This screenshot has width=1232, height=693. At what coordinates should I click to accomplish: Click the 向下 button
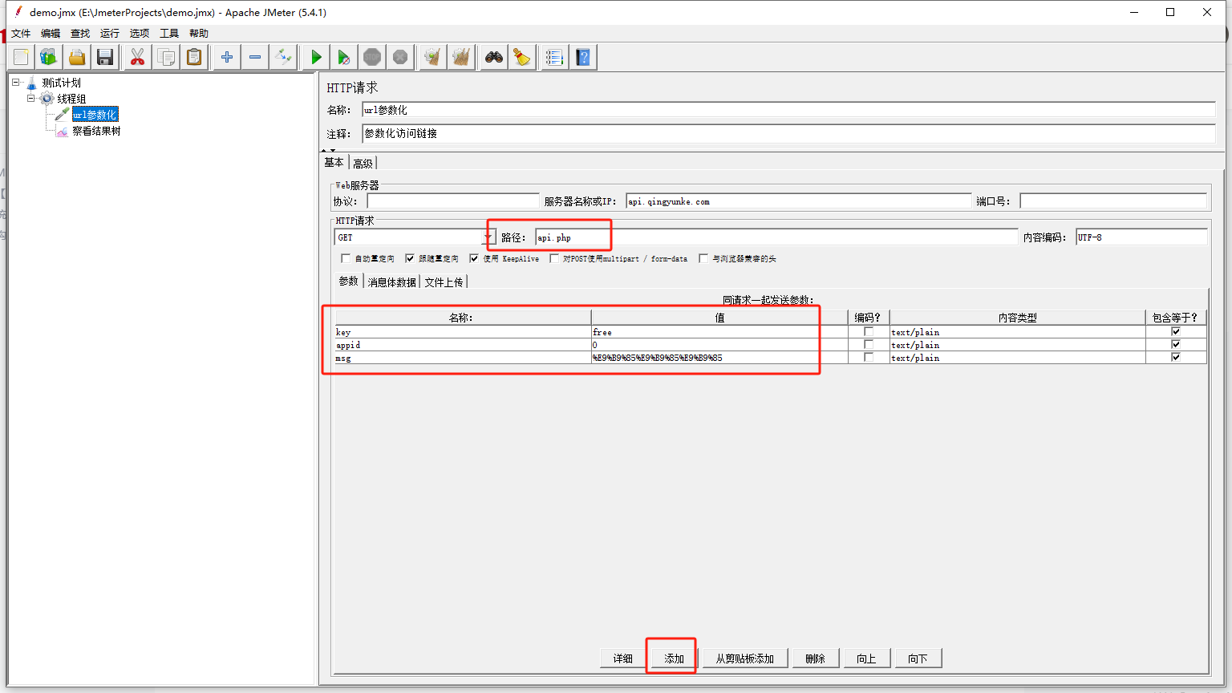point(918,659)
